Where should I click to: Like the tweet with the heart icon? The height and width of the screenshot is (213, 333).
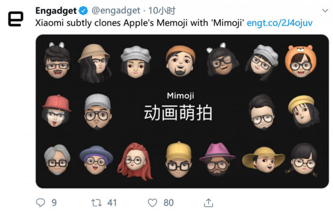pyautogui.click(x=152, y=203)
